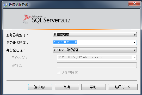Click the 服务器名称 (S) label
Viewport: 142px width, 95px height.
click(17, 43)
